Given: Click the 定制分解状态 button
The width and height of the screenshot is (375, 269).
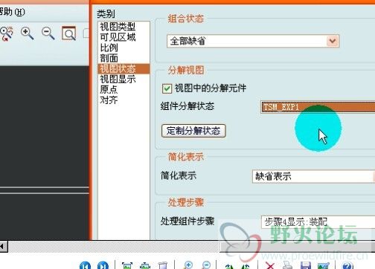Looking at the screenshot, I should coord(193,131).
